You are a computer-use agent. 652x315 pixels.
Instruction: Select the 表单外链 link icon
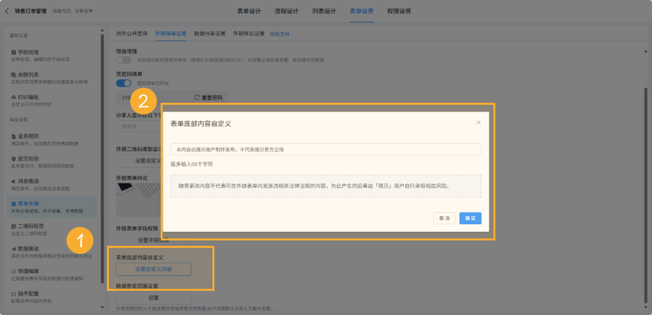(13, 204)
